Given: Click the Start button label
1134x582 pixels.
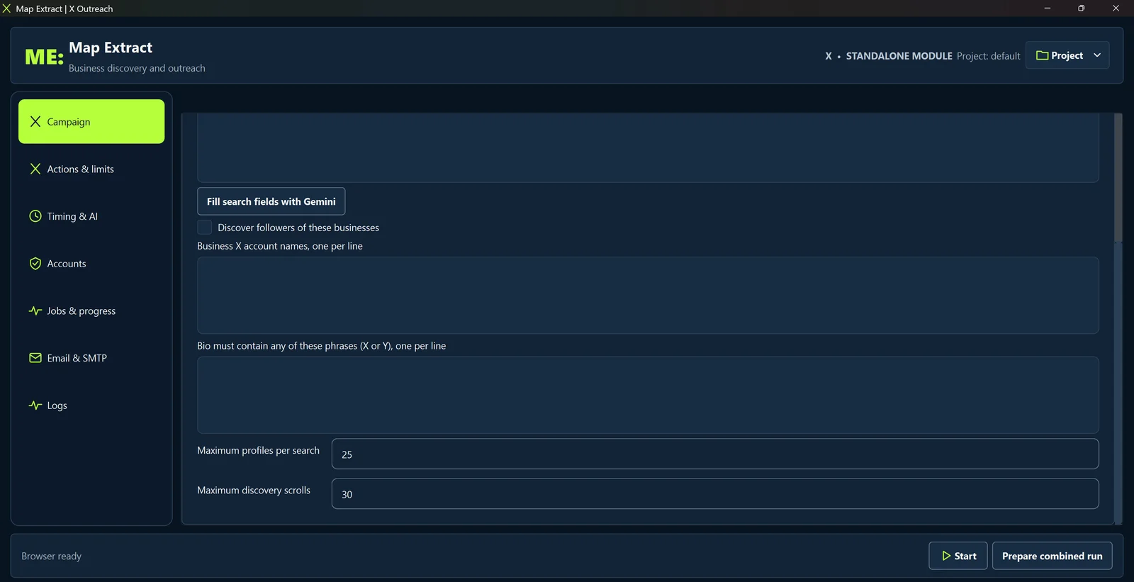Looking at the screenshot, I should click(965, 556).
